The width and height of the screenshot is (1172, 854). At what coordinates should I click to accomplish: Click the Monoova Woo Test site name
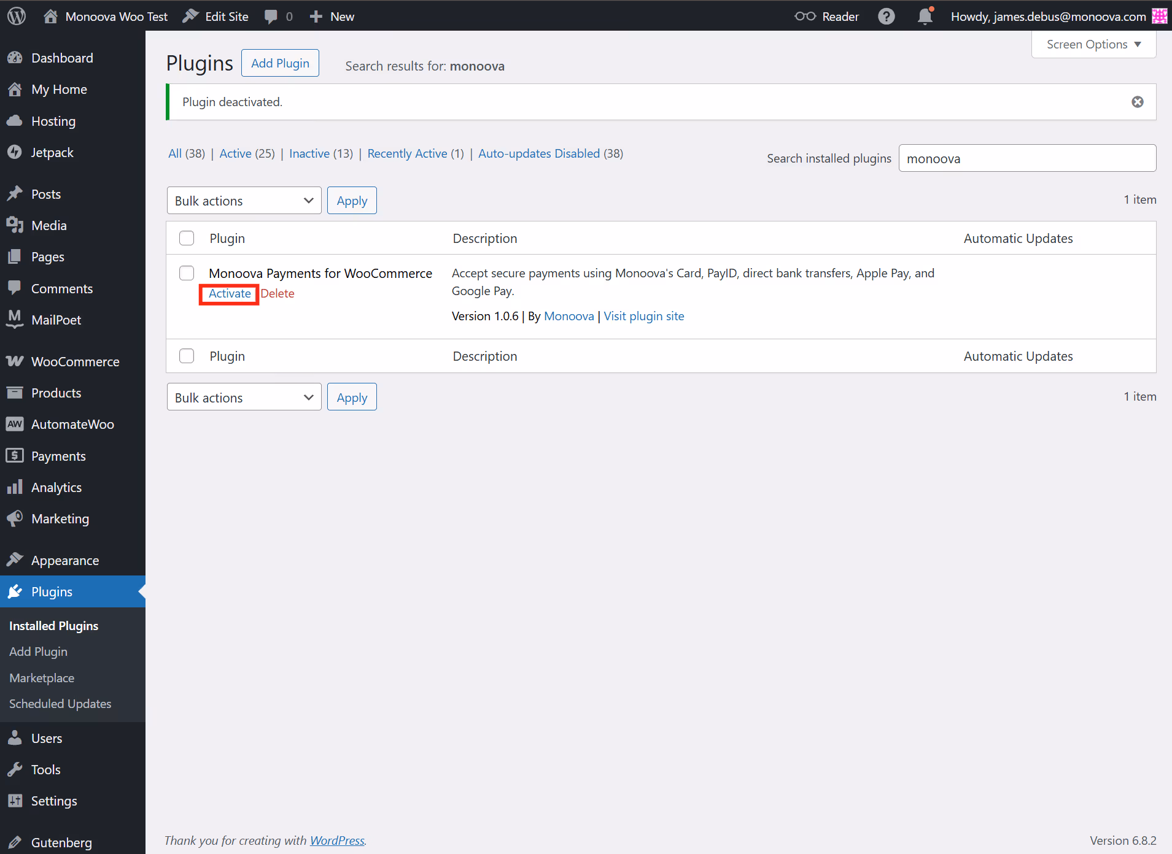click(x=117, y=17)
